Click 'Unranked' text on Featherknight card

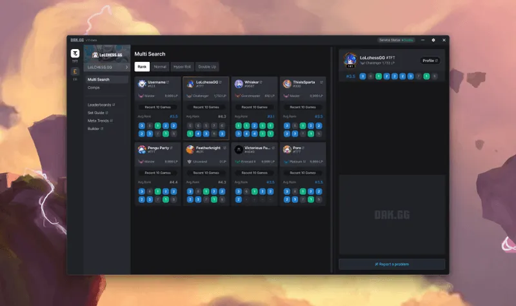200,162
